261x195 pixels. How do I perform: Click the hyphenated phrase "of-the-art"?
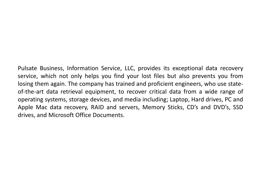tap(31, 91)
